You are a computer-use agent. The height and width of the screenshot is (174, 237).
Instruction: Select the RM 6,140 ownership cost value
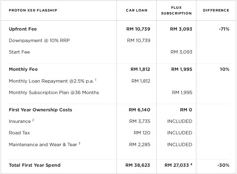139,110
